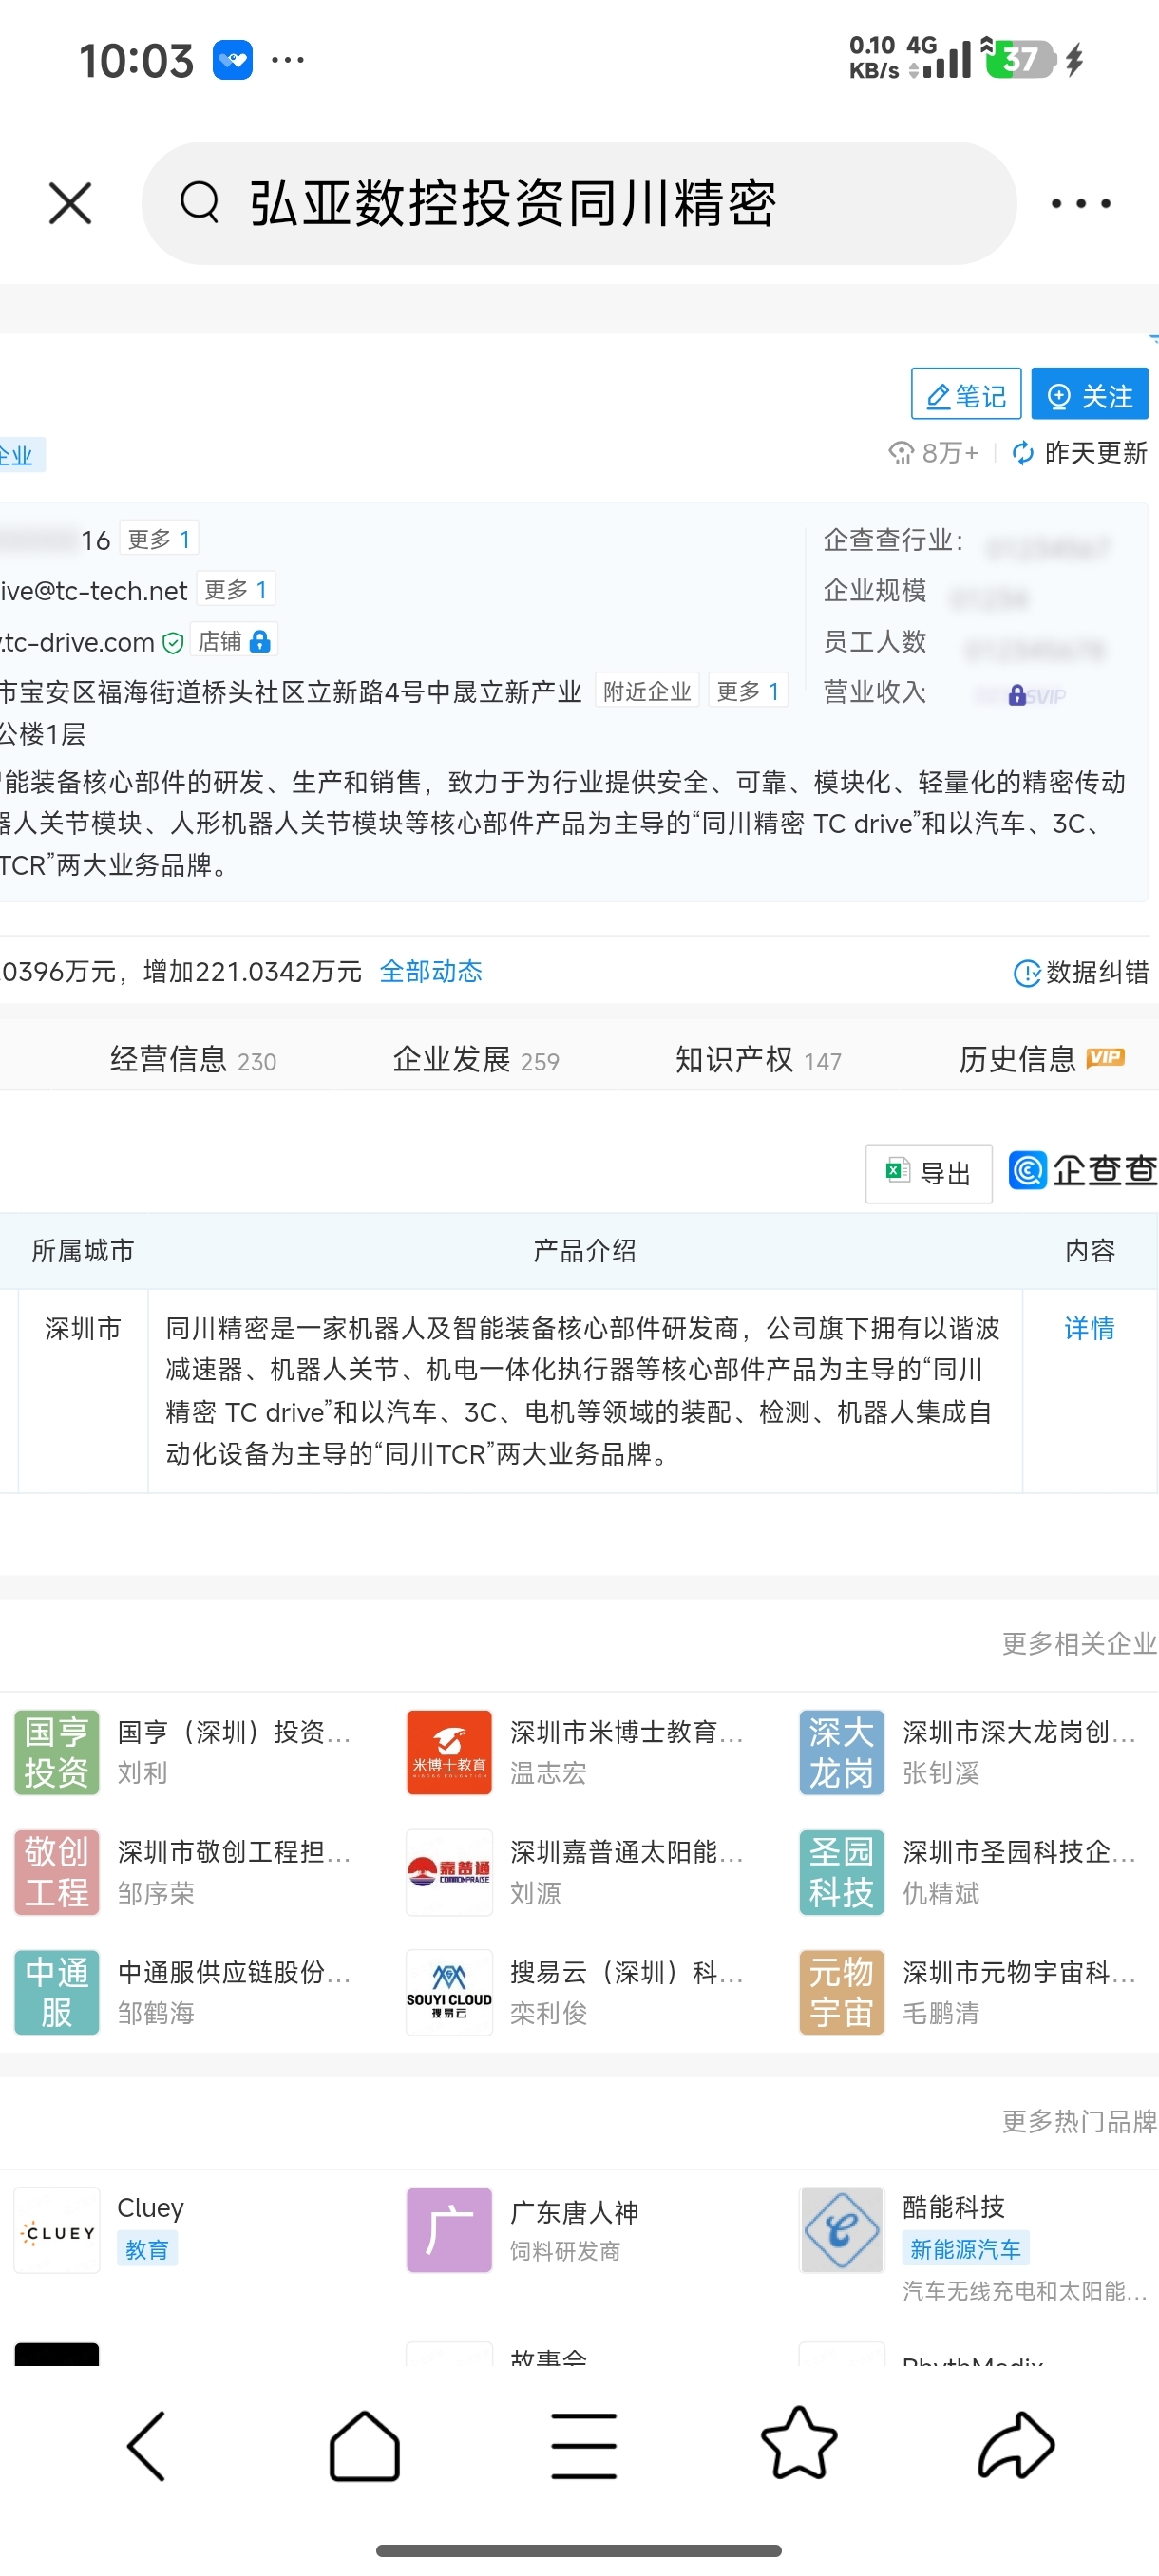Open 深圳市米博士教育 company name
The image size is (1159, 2576).
627,1731
